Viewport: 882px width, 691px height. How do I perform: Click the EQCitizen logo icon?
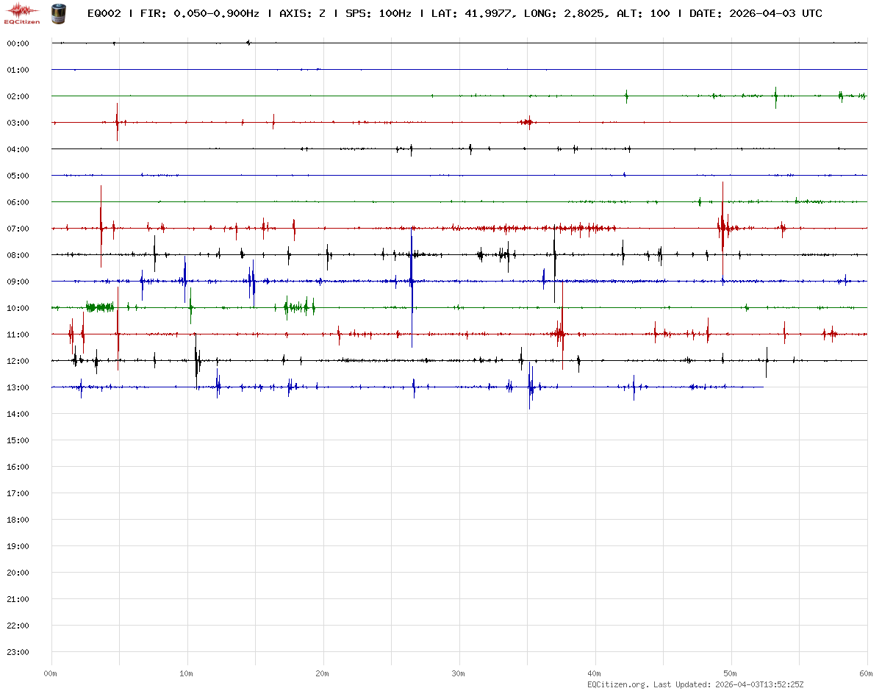click(x=22, y=13)
